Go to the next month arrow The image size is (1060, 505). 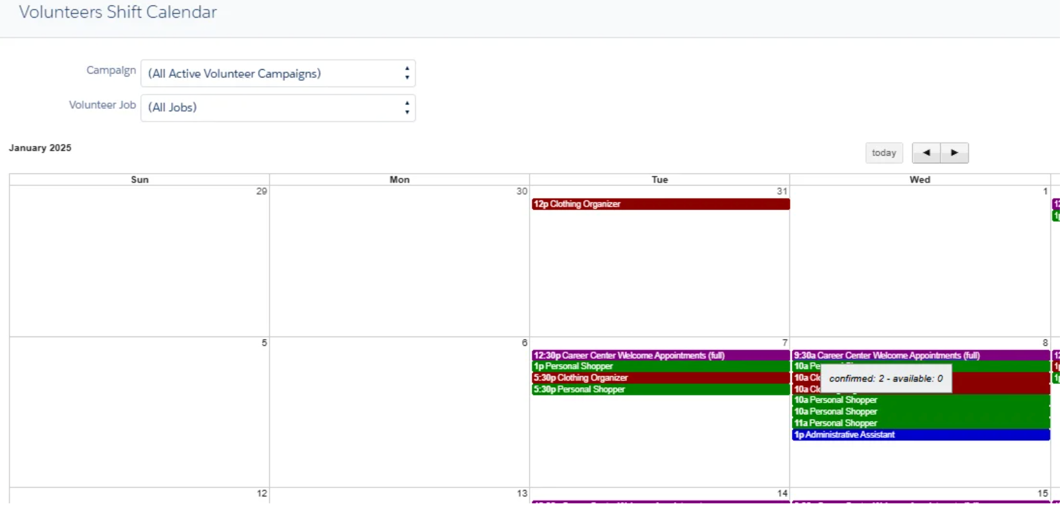[954, 153]
